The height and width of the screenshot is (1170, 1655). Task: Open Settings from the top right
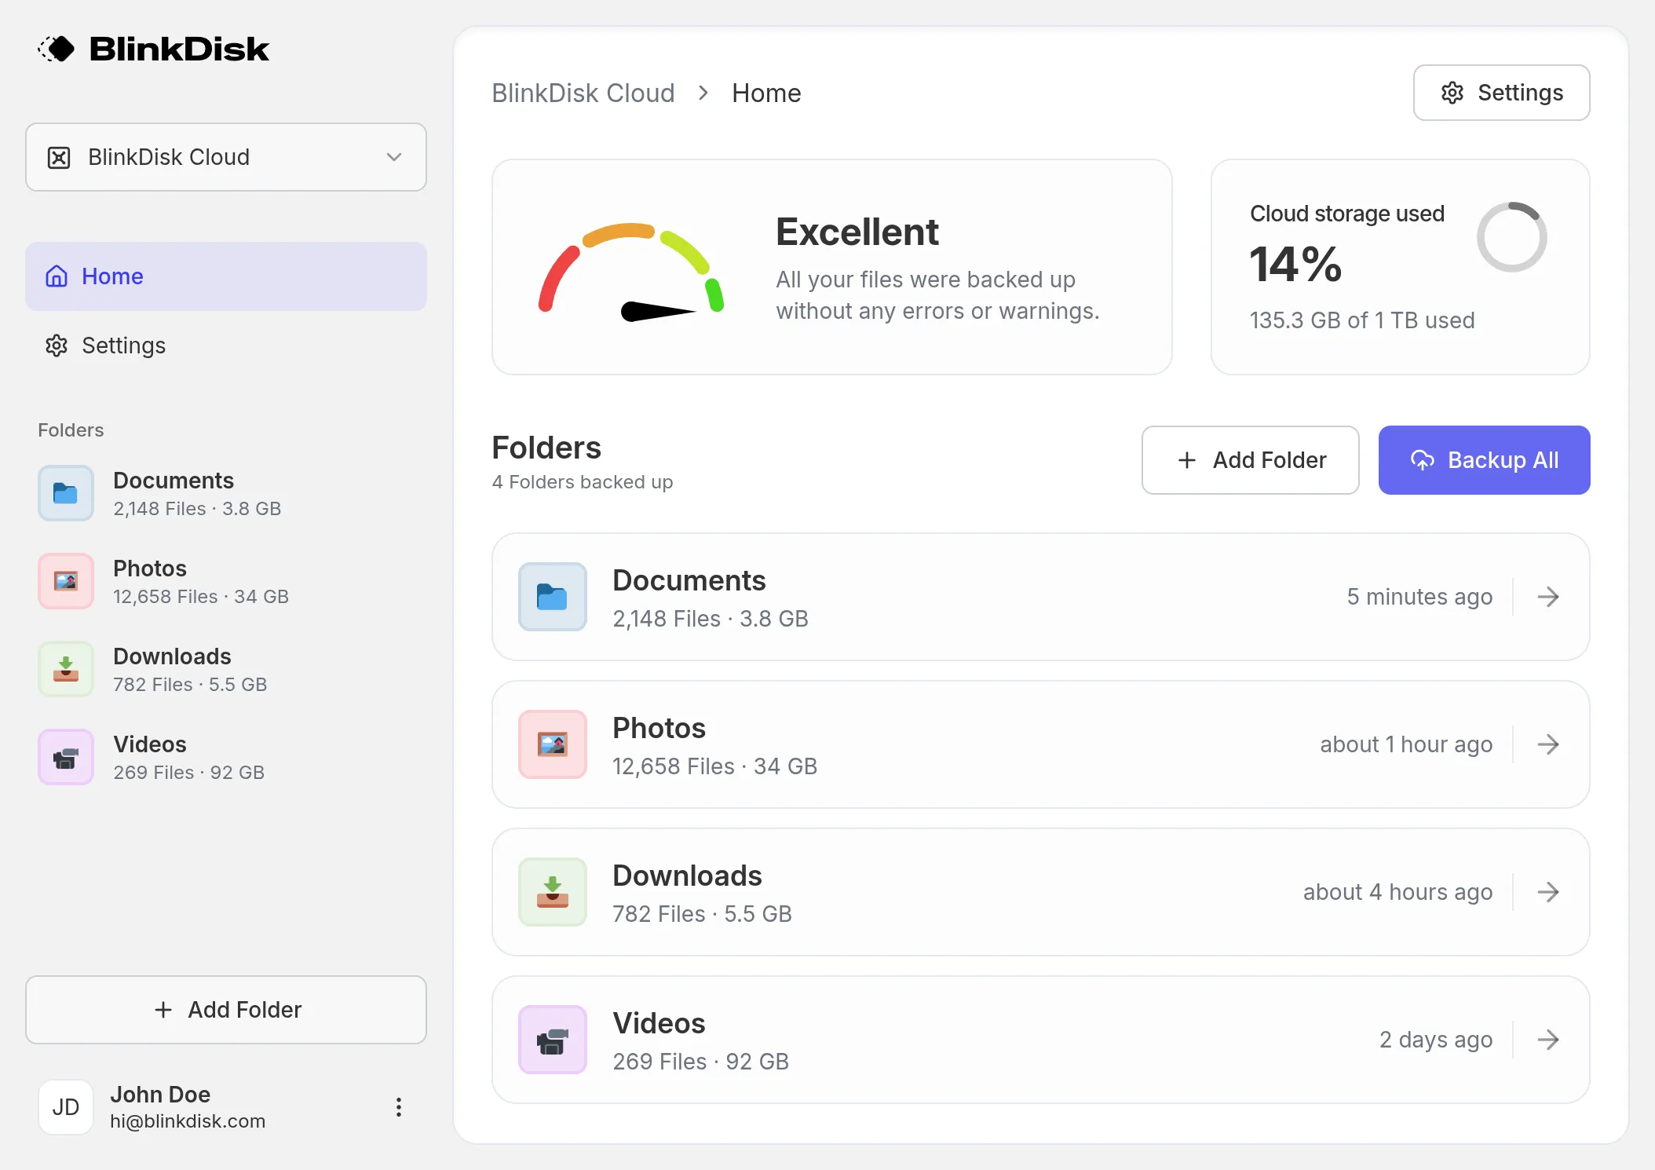pos(1500,93)
